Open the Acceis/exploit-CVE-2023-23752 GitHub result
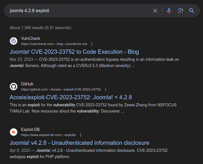203x164 pixels. point(70,97)
